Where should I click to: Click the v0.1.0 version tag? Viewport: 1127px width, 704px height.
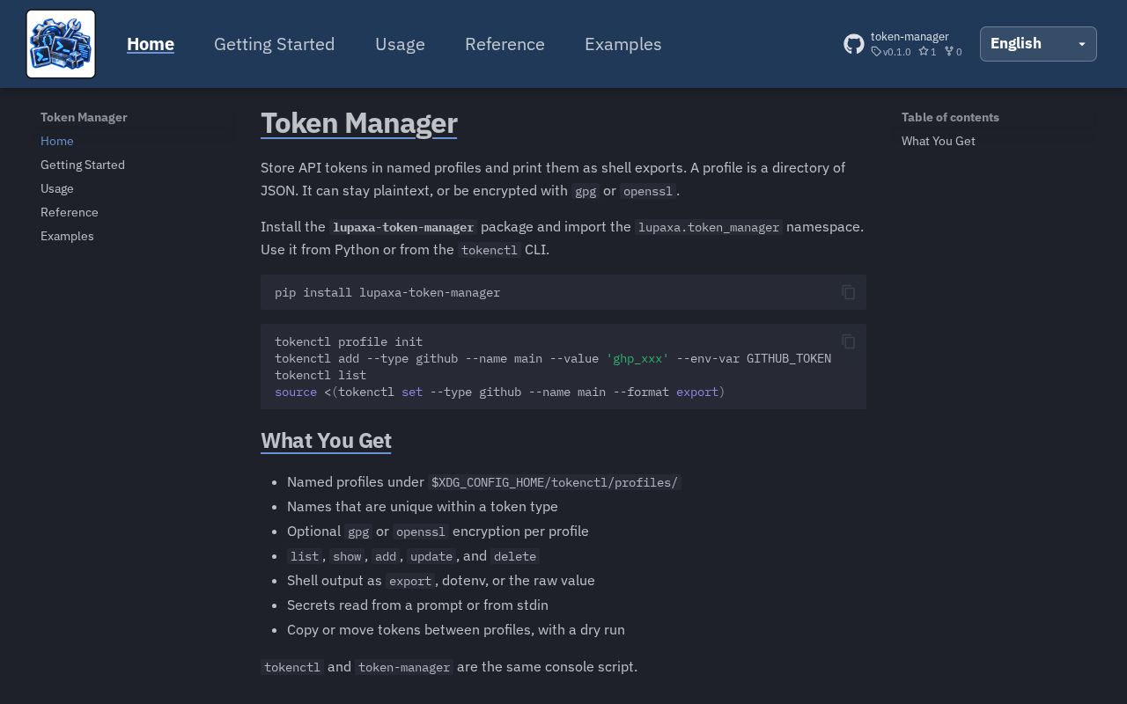[x=891, y=52]
